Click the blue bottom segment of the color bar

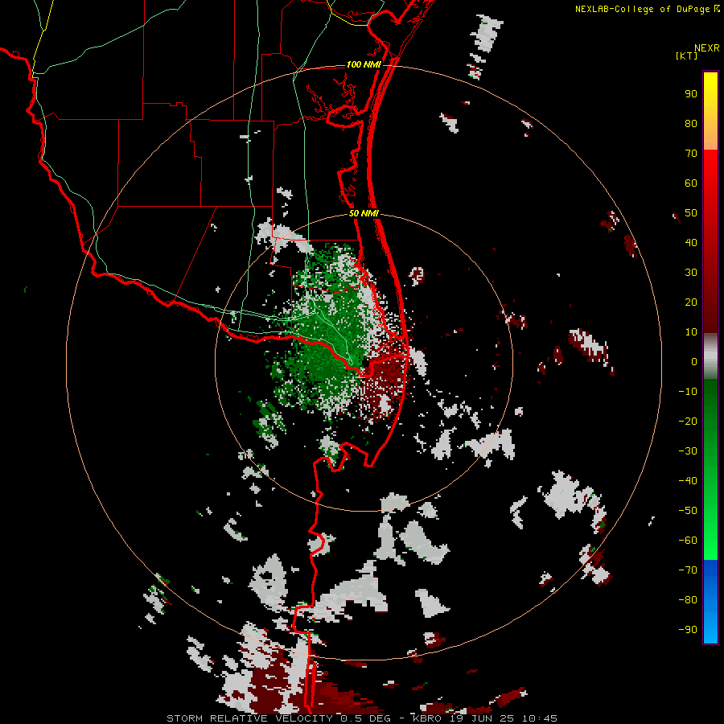click(x=710, y=601)
